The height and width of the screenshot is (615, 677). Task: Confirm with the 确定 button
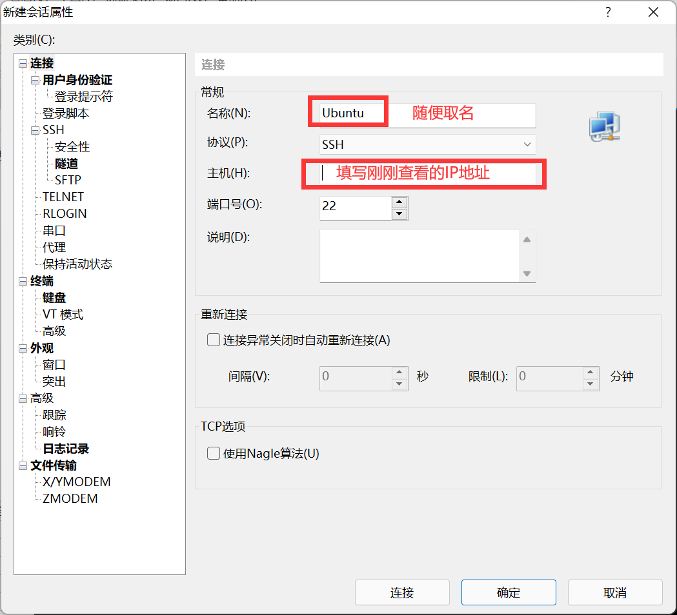[509, 592]
